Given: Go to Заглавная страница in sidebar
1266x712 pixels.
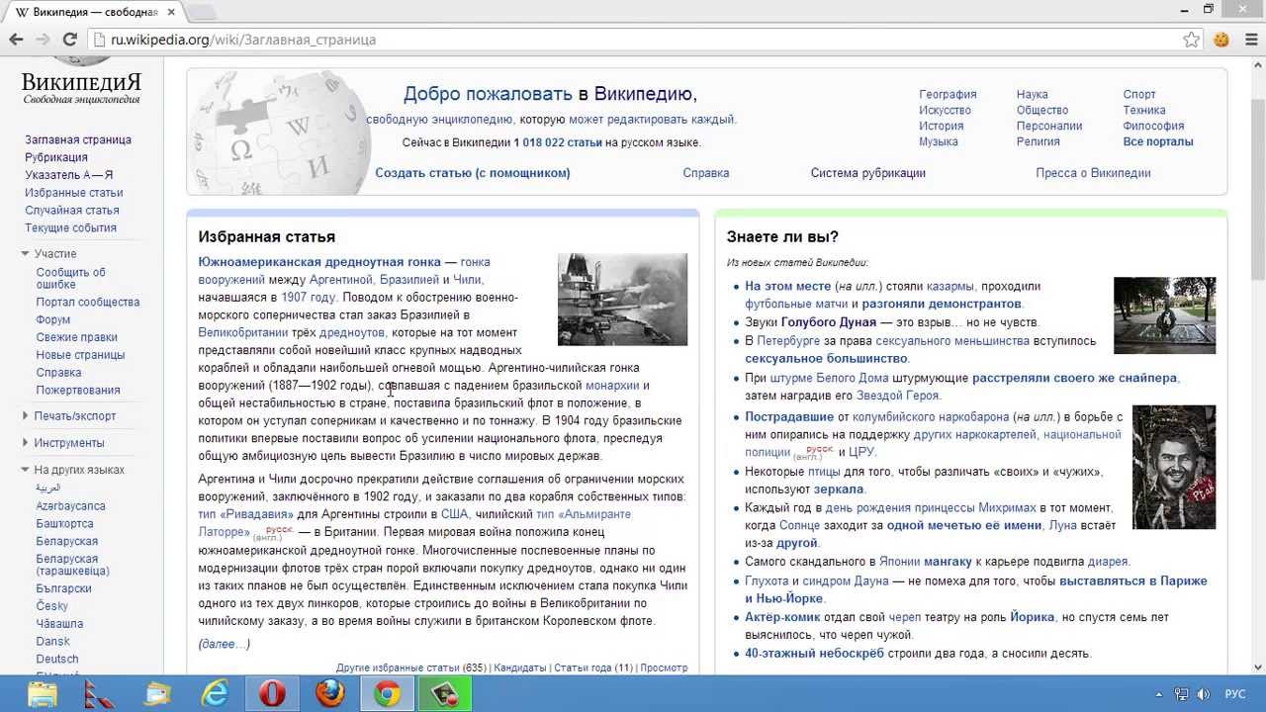Looking at the screenshot, I should (x=78, y=139).
